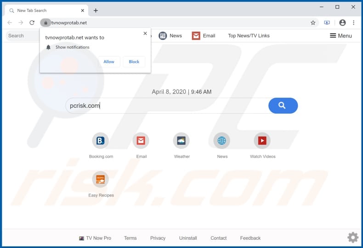Allow notifications from tvnowprotab.net
363x248 pixels.
pos(109,61)
